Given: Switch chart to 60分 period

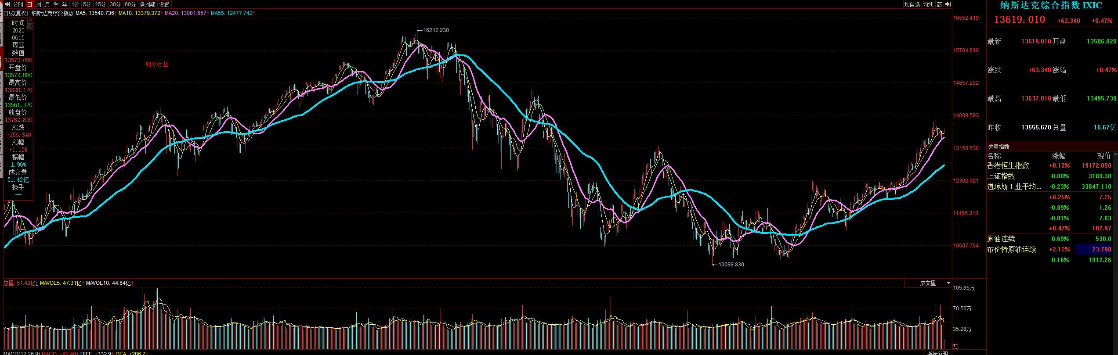Looking at the screenshot, I should [130, 4].
